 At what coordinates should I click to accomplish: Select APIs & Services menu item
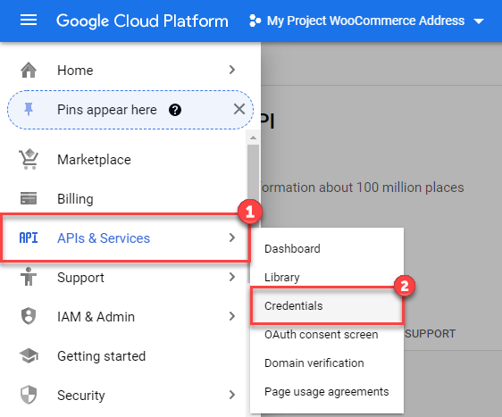pyautogui.click(x=125, y=238)
